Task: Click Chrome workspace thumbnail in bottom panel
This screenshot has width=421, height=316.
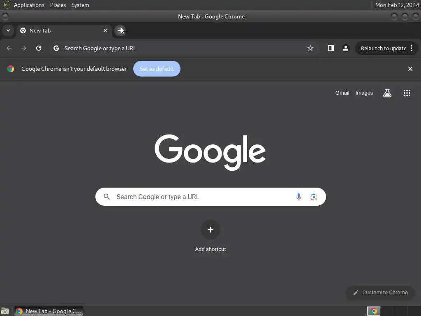Action: tap(373, 311)
